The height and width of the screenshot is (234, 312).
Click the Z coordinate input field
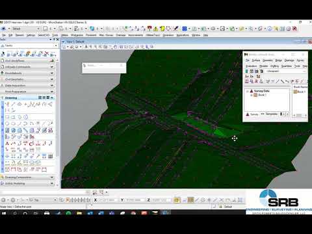161,200
